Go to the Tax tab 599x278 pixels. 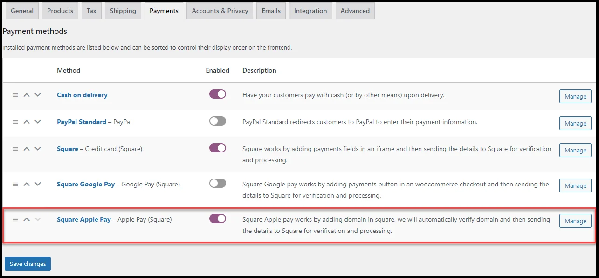(91, 11)
